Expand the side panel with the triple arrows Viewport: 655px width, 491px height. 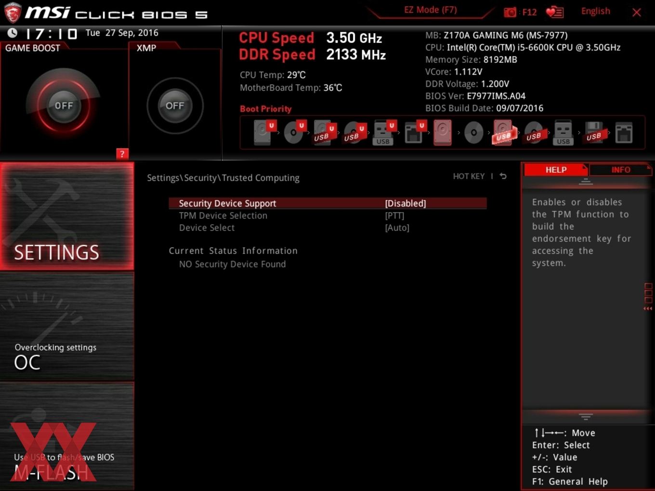click(x=648, y=309)
